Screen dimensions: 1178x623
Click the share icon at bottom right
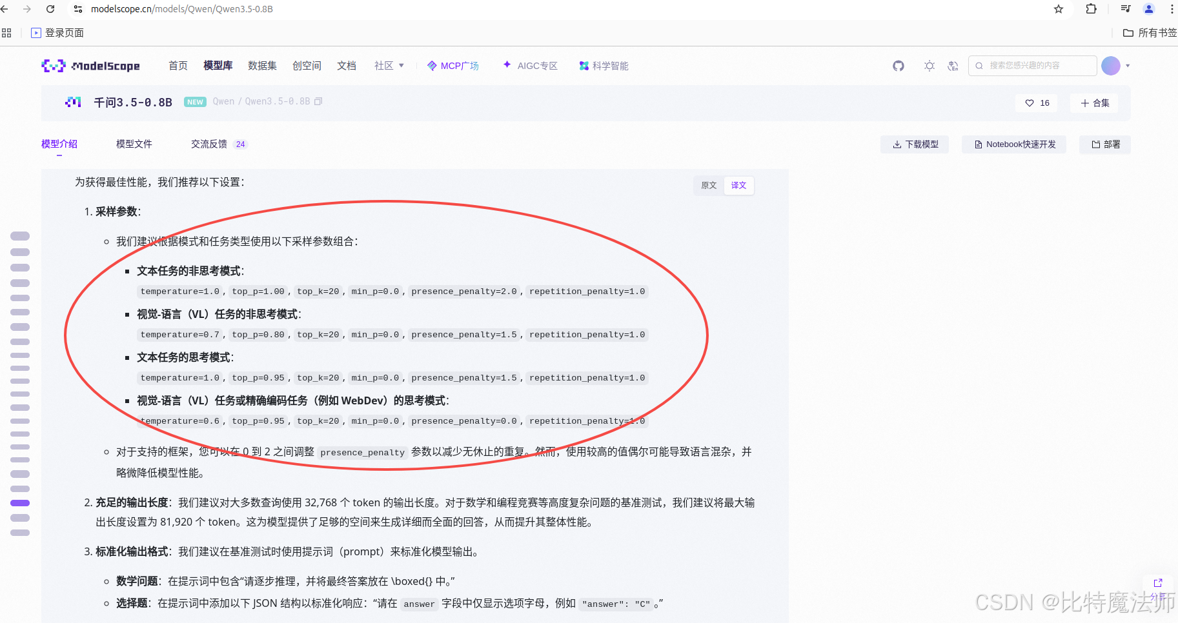(x=1158, y=583)
